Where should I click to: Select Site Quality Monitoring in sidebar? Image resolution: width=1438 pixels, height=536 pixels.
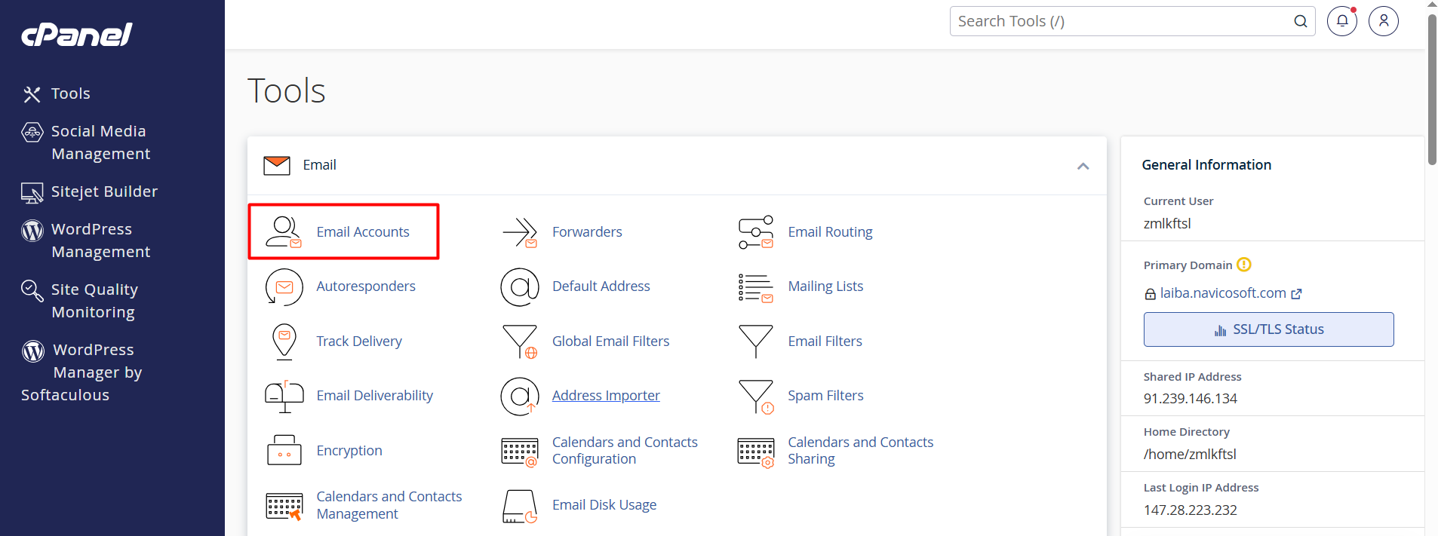[94, 301]
